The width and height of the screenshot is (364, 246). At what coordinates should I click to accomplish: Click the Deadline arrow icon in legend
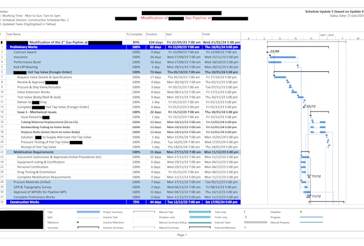coord(301,212)
